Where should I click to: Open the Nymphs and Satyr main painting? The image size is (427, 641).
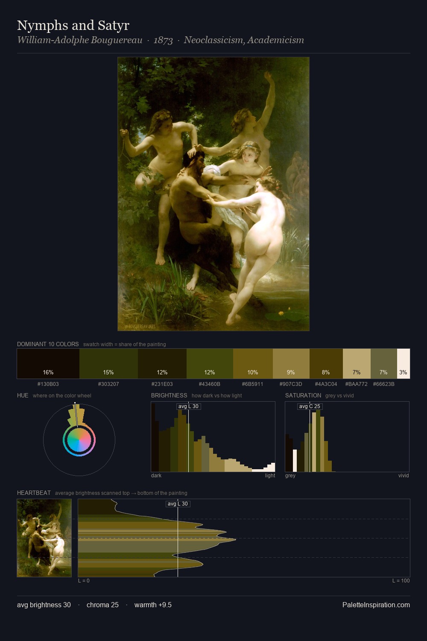point(213,194)
